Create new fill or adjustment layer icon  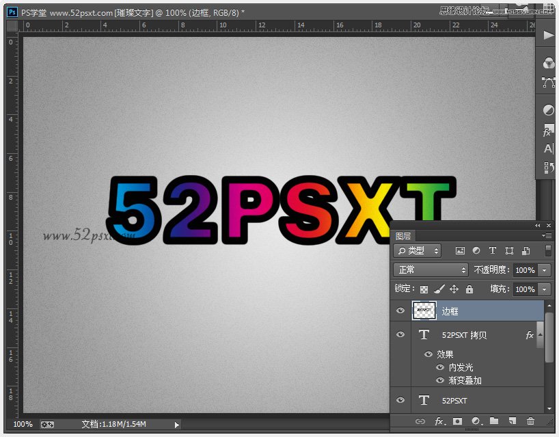tap(476, 421)
